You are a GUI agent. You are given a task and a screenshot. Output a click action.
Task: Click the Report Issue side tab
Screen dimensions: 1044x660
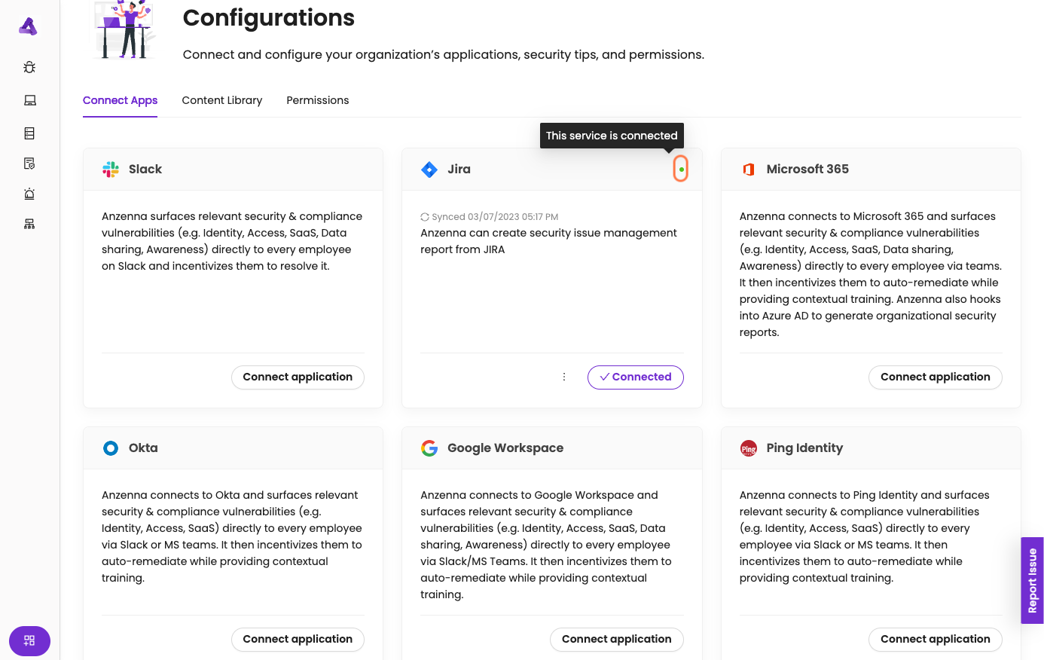click(1032, 580)
